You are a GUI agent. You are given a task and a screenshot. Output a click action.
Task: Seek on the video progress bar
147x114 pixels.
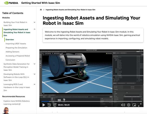92,101
